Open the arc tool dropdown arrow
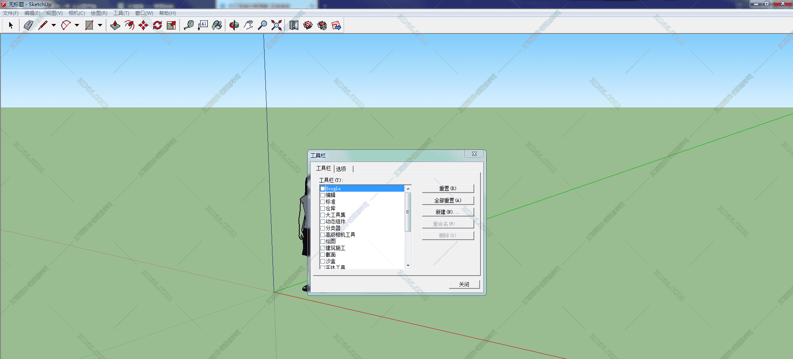The height and width of the screenshot is (359, 793). click(77, 25)
